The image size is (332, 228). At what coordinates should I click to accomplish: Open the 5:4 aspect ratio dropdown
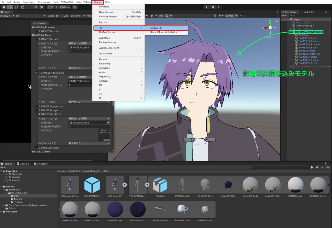(30, 16)
